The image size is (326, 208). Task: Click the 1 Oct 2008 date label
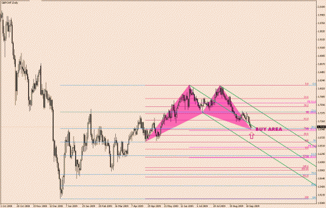pyautogui.click(x=6, y=206)
